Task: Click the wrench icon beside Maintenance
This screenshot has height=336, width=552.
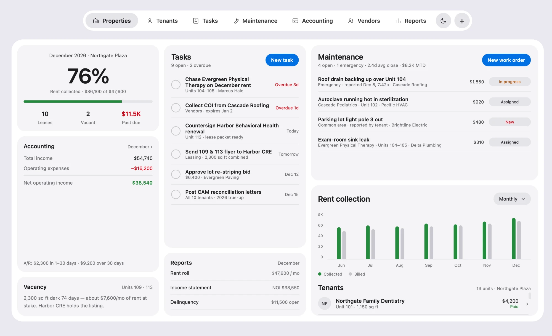Action: coord(236,21)
